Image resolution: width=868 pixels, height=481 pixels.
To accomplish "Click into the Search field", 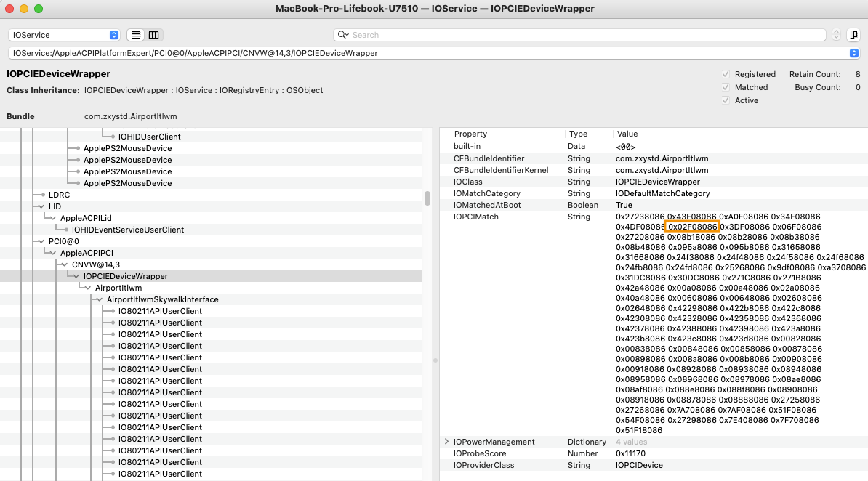I will pos(582,35).
